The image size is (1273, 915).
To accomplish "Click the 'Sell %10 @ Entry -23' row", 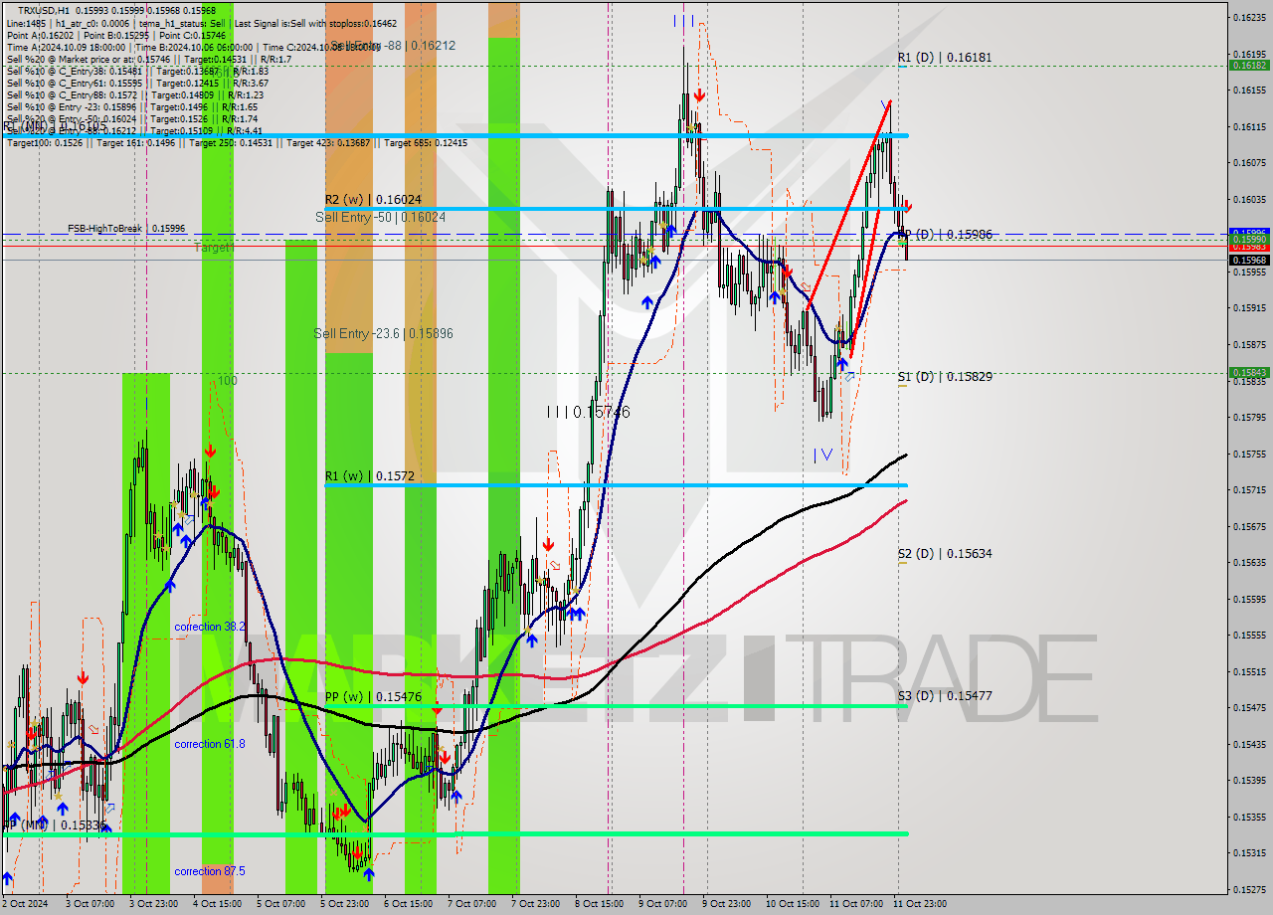I will pyautogui.click(x=132, y=105).
